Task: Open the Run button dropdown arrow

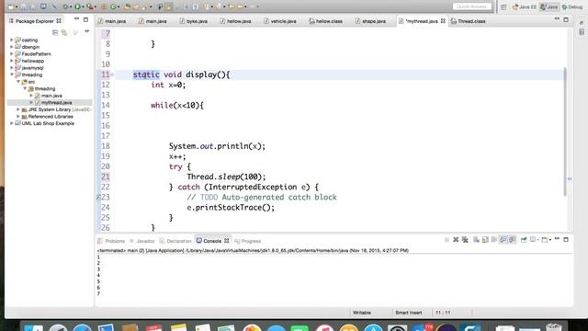Action: pyautogui.click(x=83, y=6)
